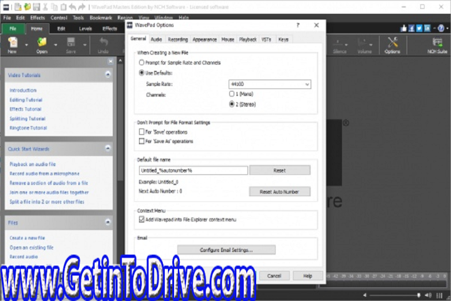Open the Effects menu in menu bar
451x301 pixels.
pos(38,18)
